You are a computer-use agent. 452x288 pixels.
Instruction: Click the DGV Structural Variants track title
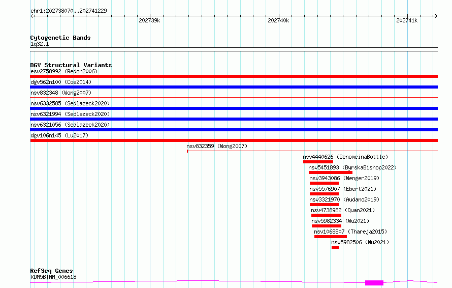pyautogui.click(x=71, y=65)
